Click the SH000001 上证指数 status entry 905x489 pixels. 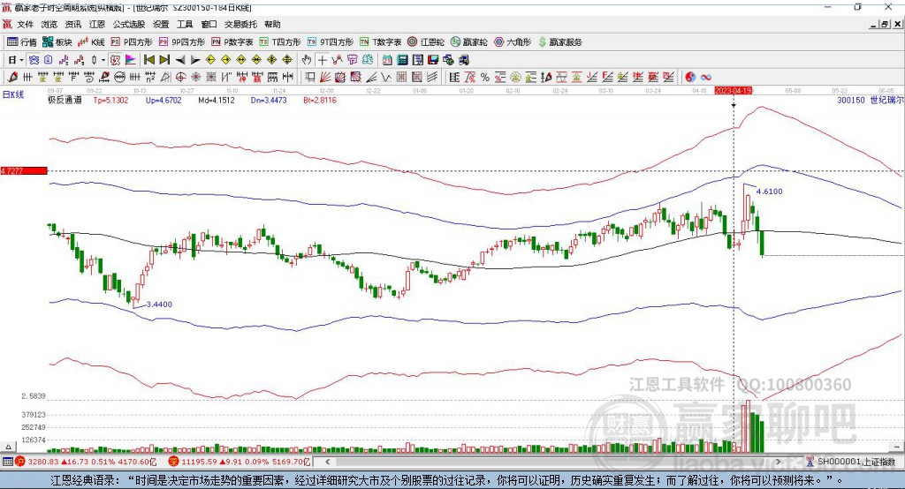[x=856, y=462]
